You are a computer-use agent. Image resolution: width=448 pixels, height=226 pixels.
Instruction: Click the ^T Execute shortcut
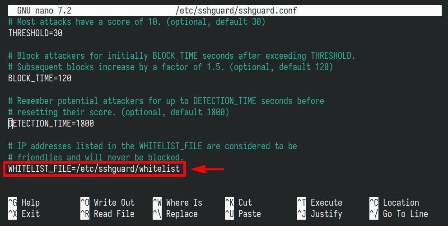point(320,202)
